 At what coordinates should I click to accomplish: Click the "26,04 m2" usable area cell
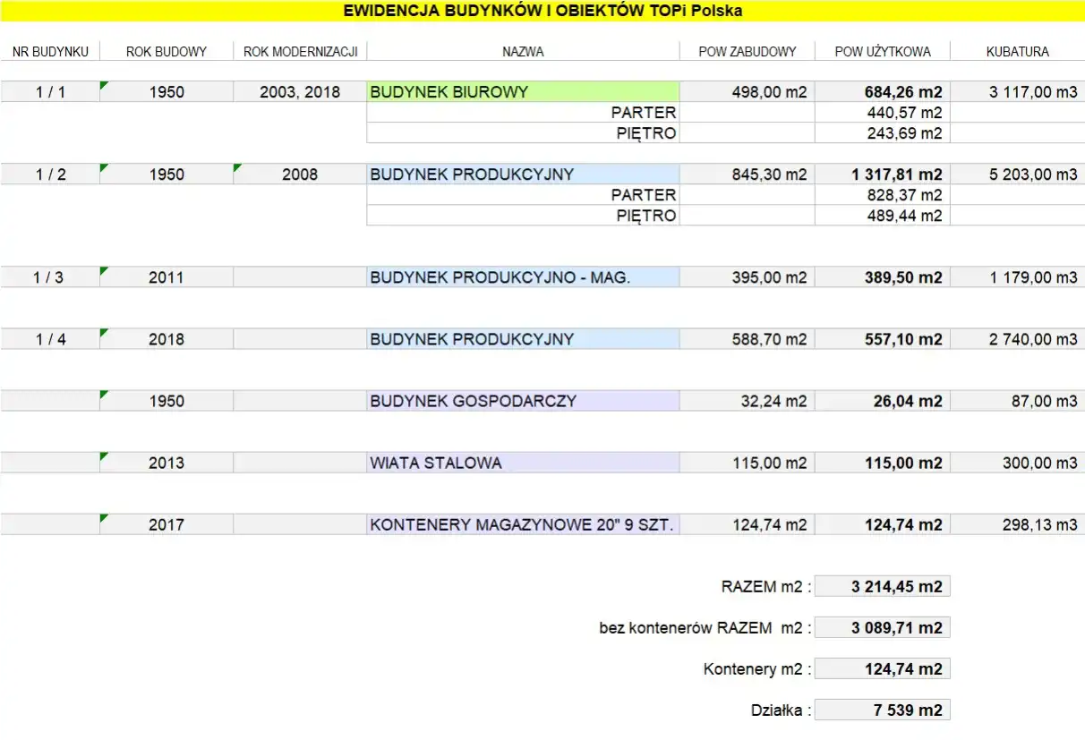click(883, 400)
